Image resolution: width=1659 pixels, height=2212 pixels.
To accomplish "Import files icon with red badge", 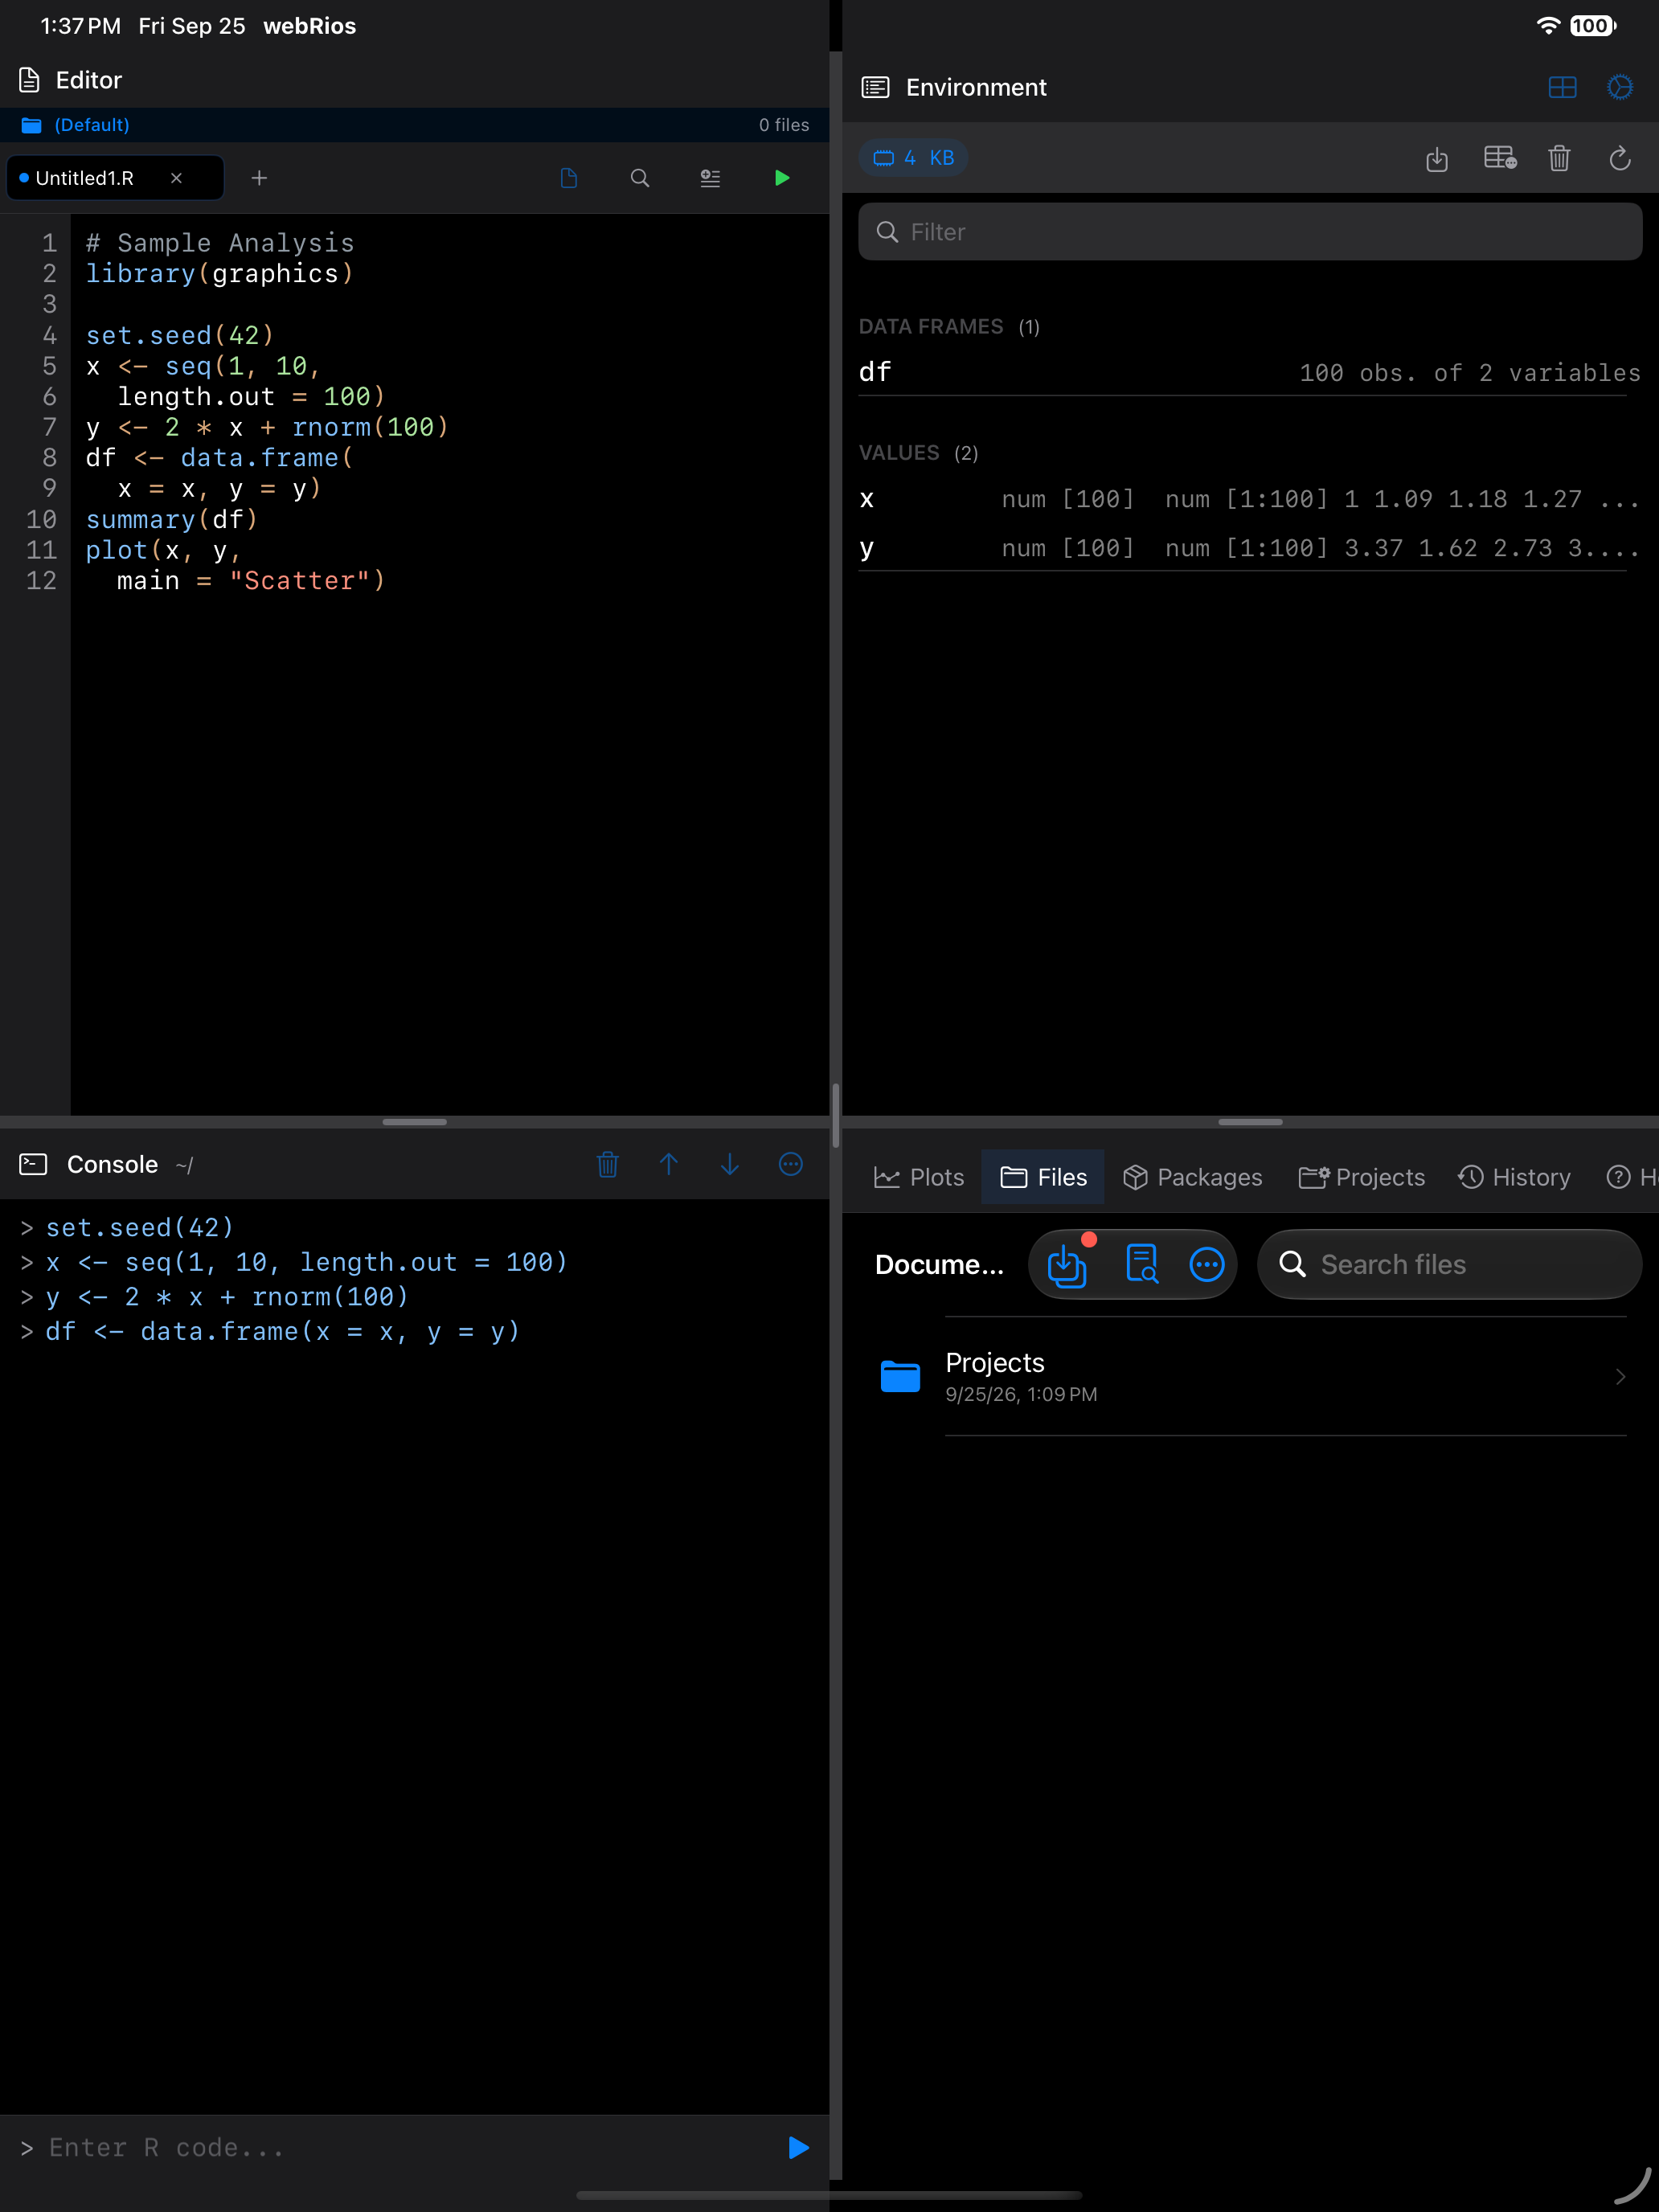I will tap(1068, 1265).
